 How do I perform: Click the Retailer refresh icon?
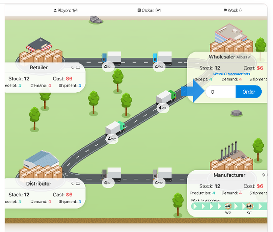(x=73, y=67)
